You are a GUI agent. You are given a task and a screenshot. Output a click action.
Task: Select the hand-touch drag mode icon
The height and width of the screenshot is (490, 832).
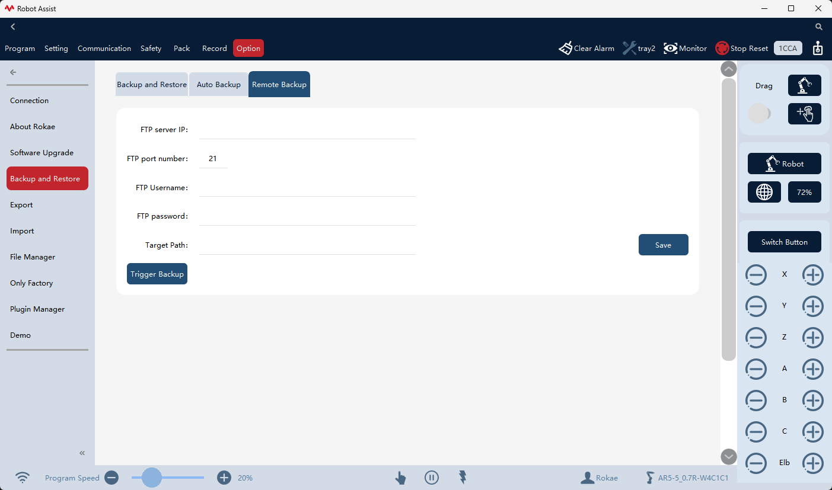click(x=804, y=114)
